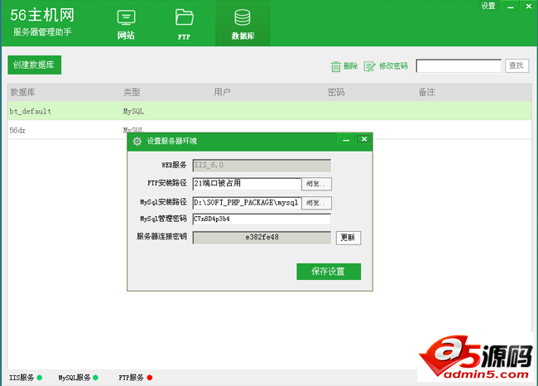The width and height of the screenshot is (538, 386).
Task: Click the 数据库 column header
Action: click(22, 92)
